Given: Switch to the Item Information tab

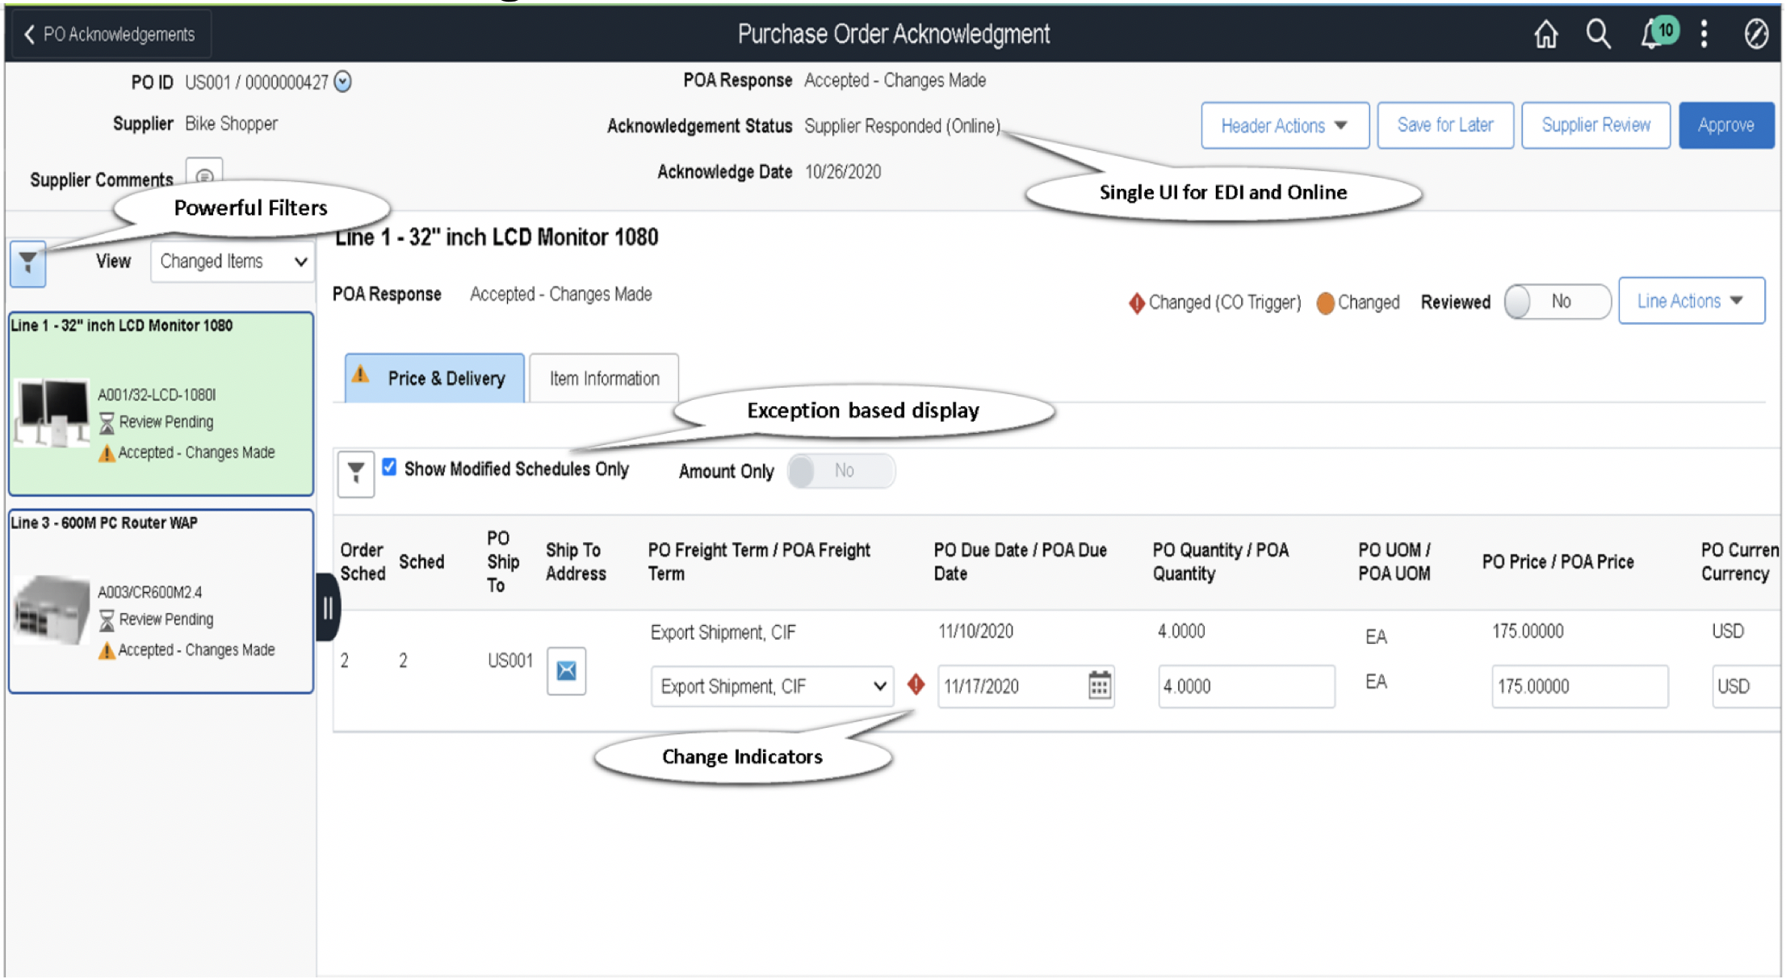Looking at the screenshot, I should (603, 377).
